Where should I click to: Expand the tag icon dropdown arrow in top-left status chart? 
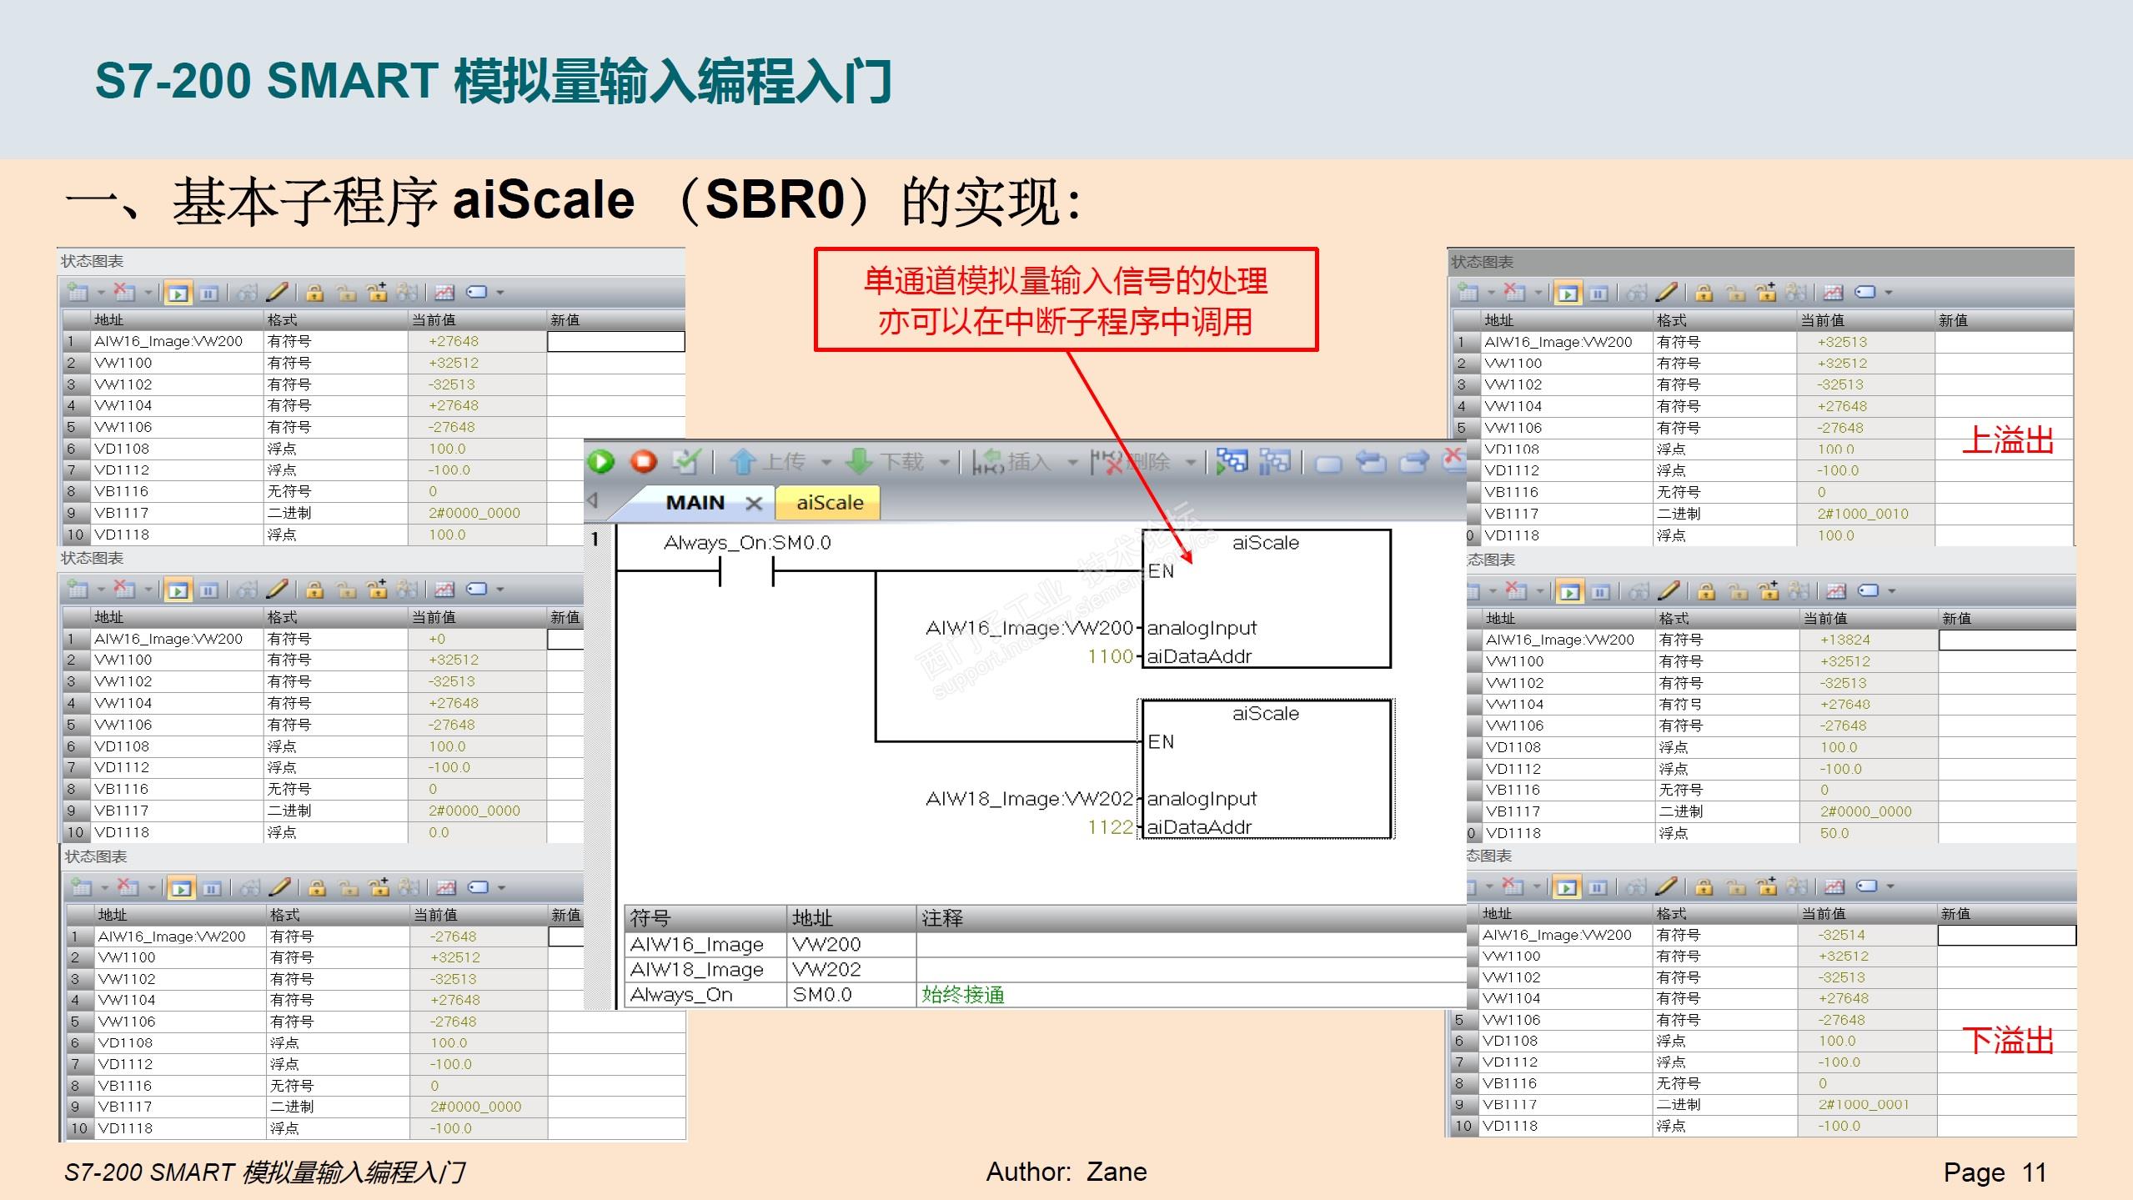(x=500, y=293)
